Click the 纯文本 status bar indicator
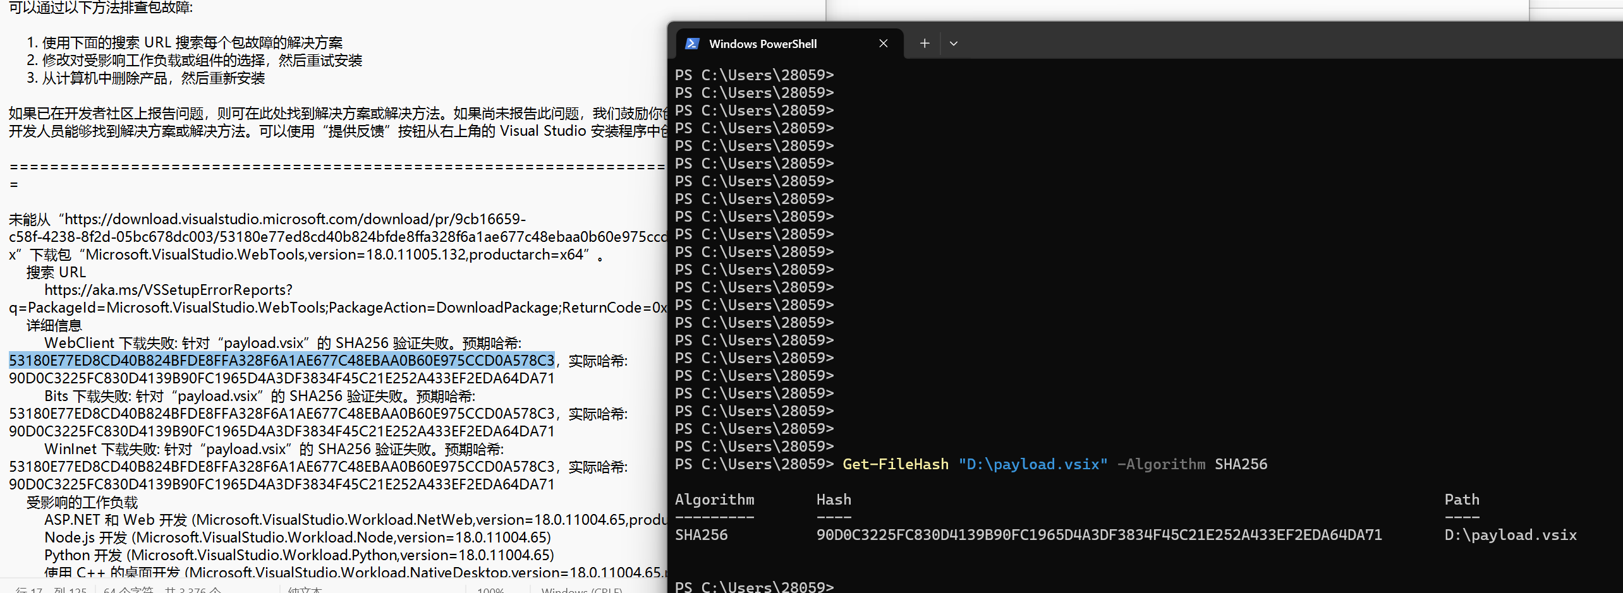 305,590
